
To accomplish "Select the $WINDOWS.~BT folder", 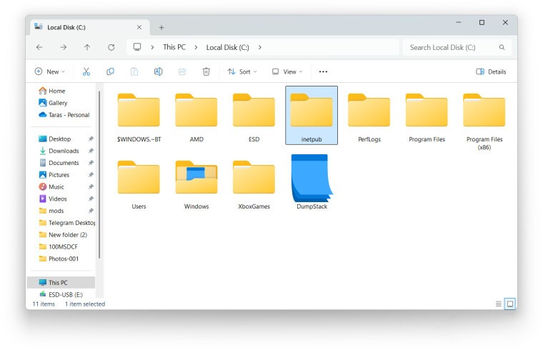I will [x=139, y=118].
